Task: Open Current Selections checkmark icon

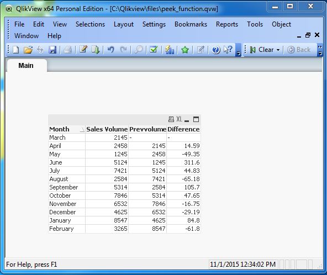Action: tap(154, 50)
